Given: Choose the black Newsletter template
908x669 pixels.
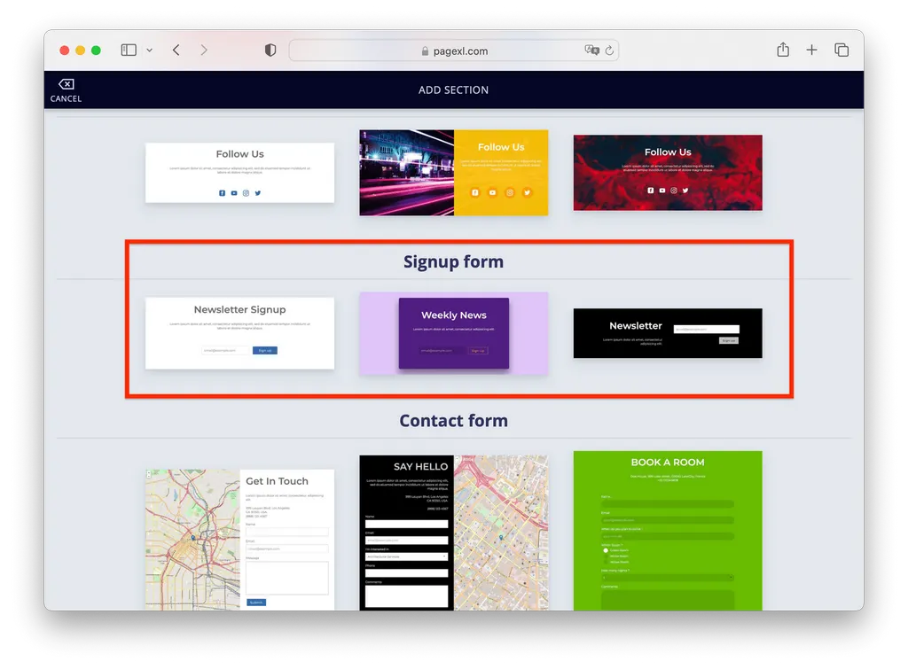Looking at the screenshot, I should 668,333.
